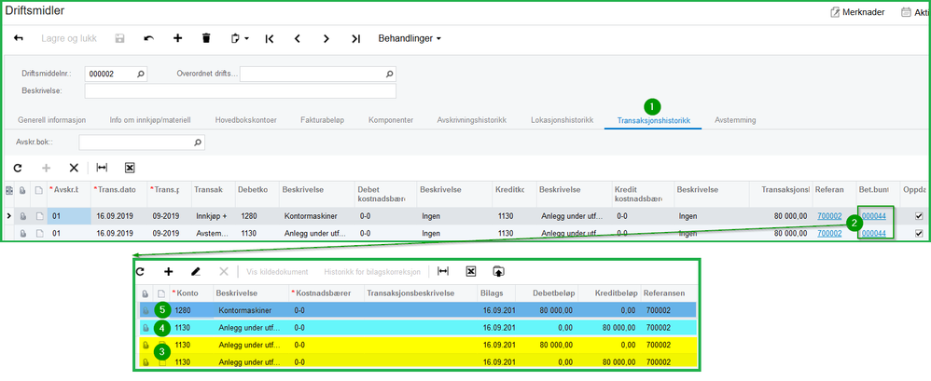Screen dimensions: 931x381
Task: Click the undo icon in top toolbar
Action: click(x=148, y=39)
